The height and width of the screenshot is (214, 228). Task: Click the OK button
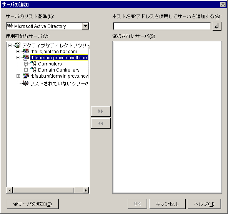(x=137, y=204)
